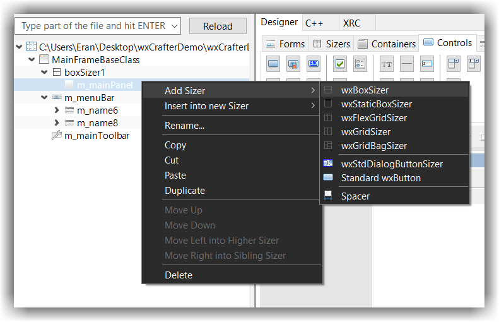Image resolution: width=499 pixels, height=322 pixels.
Task: Click the bitmap button control icon
Action: point(293,63)
